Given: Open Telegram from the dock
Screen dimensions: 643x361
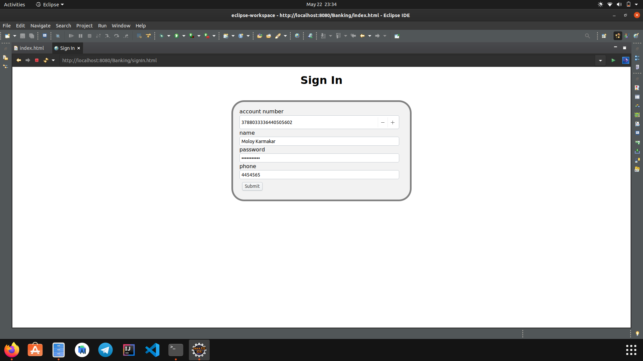Looking at the screenshot, I should pyautogui.click(x=105, y=350).
